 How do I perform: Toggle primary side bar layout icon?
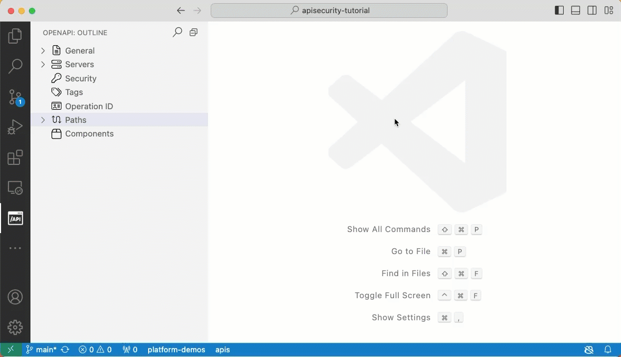click(559, 10)
